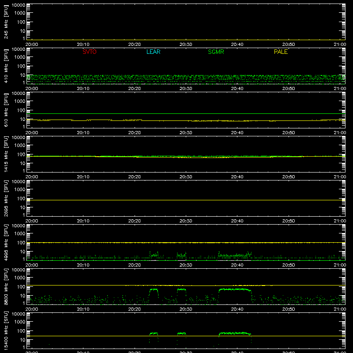Click the 100 y-axis label of 2695 MHz panel

coord(21,199)
